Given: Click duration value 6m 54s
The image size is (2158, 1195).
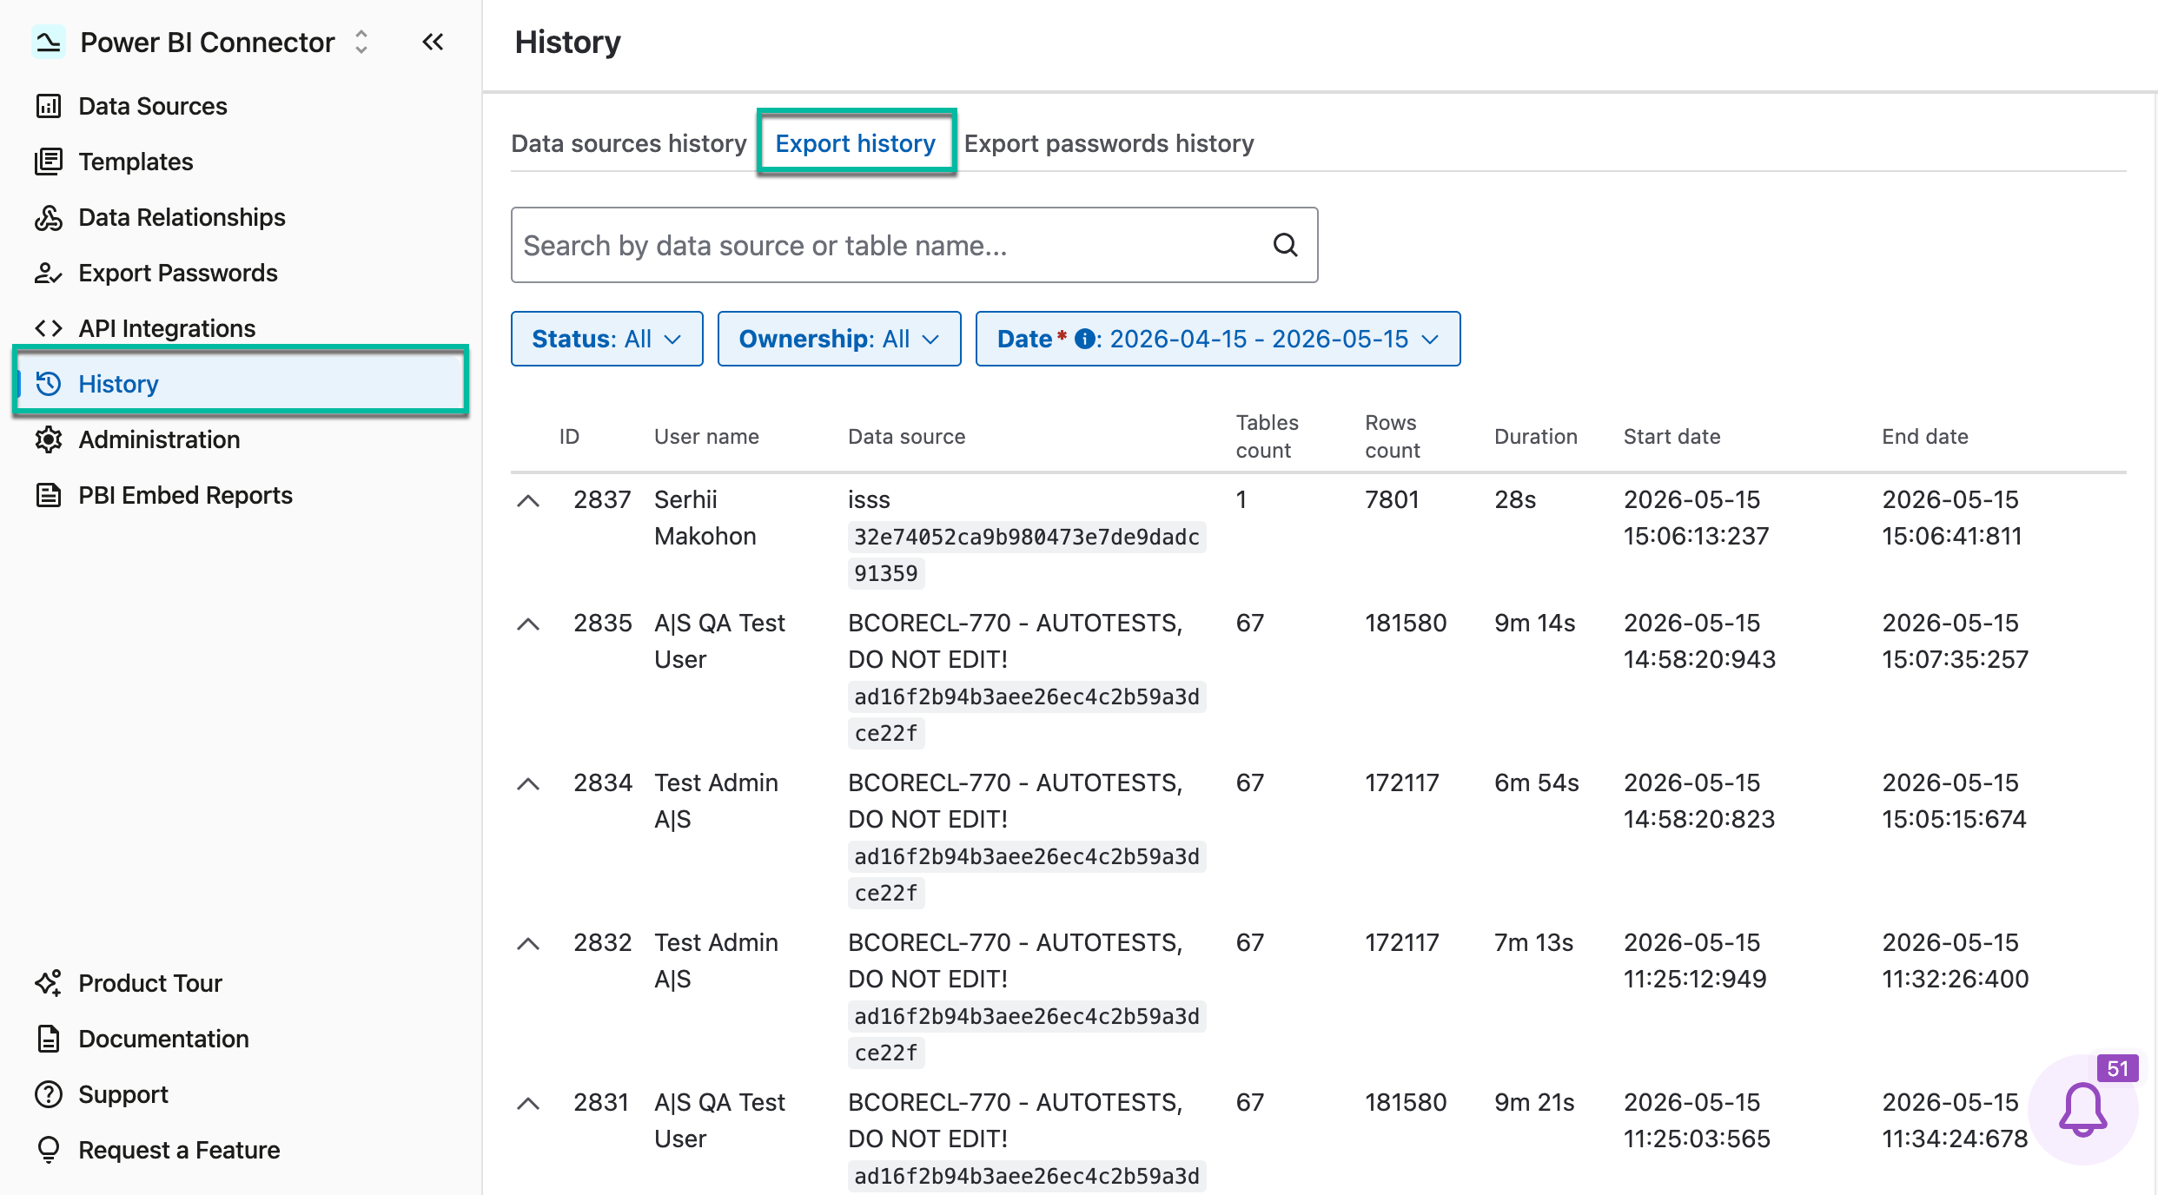Looking at the screenshot, I should click(x=1537, y=782).
